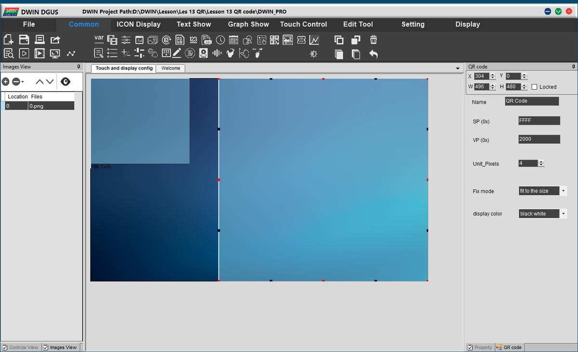The width and height of the screenshot is (578, 352).
Task: Click the paste pages icon
Action: click(x=355, y=54)
